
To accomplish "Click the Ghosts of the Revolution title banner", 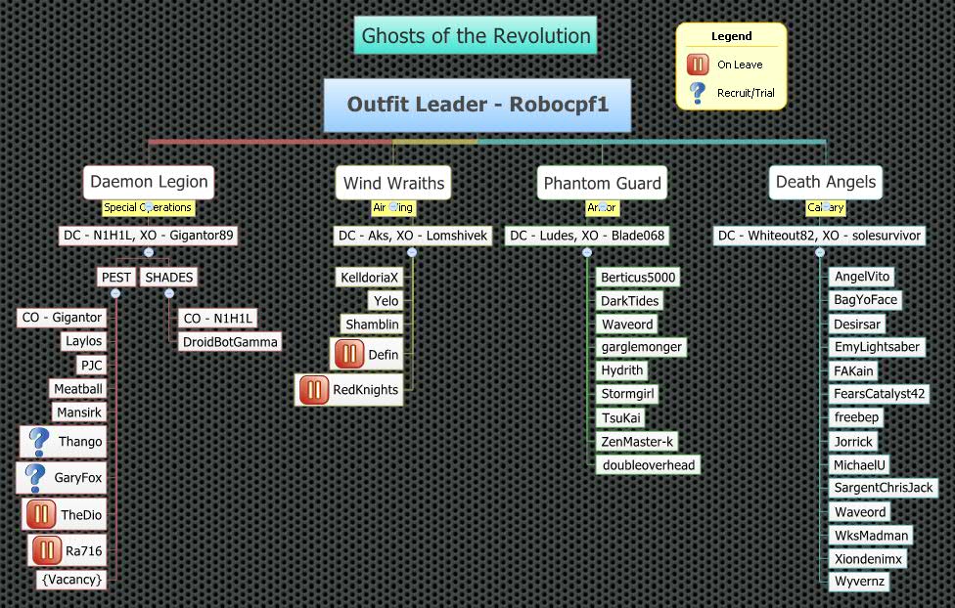I will 476,35.
